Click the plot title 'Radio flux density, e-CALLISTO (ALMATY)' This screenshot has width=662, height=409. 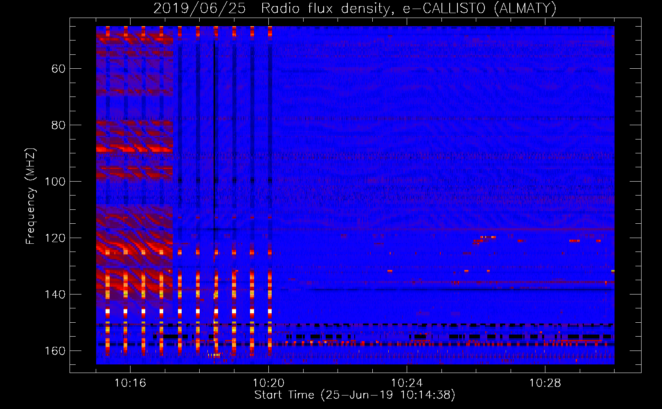pyautogui.click(x=409, y=9)
